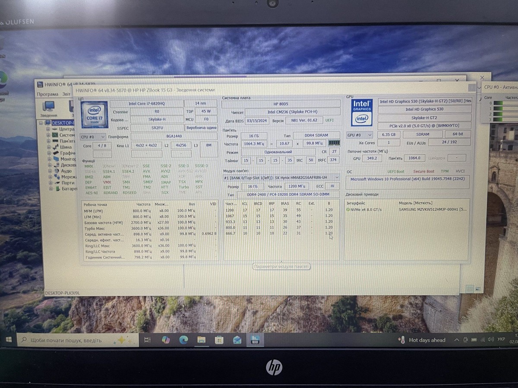Viewport: 518px width, 388px height.
Task: Click the DDR4-2400 / PC4-19200 module type field
Action: pyautogui.click(x=287, y=195)
